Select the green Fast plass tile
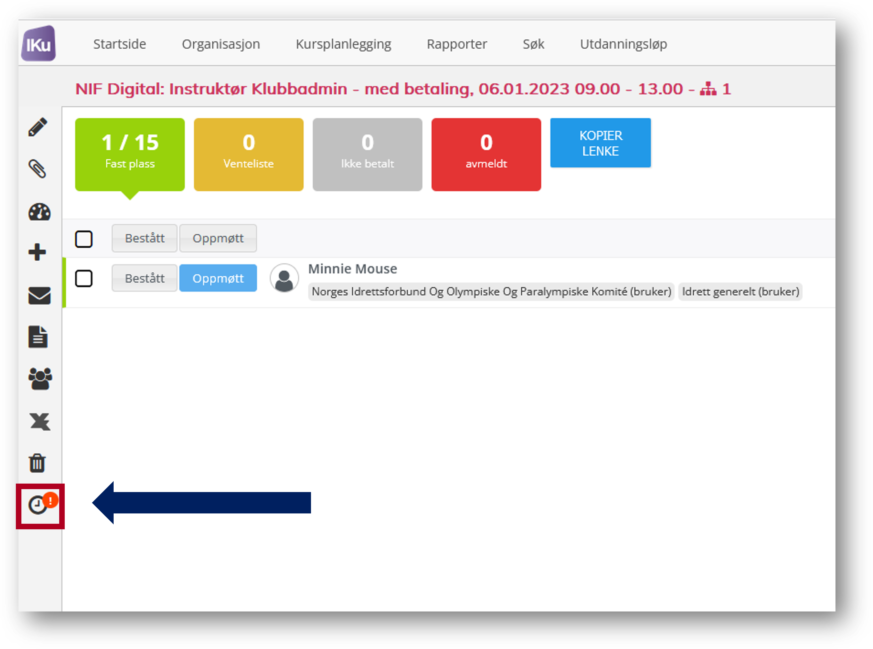This screenshot has height=649, width=873. pyautogui.click(x=130, y=155)
